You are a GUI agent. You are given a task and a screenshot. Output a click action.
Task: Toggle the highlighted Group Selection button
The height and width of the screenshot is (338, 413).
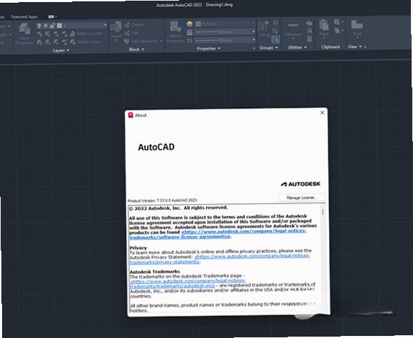(275, 39)
